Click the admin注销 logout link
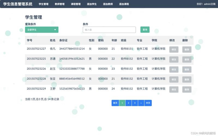The width and height of the screenshot is (218, 136). (x=210, y=4)
